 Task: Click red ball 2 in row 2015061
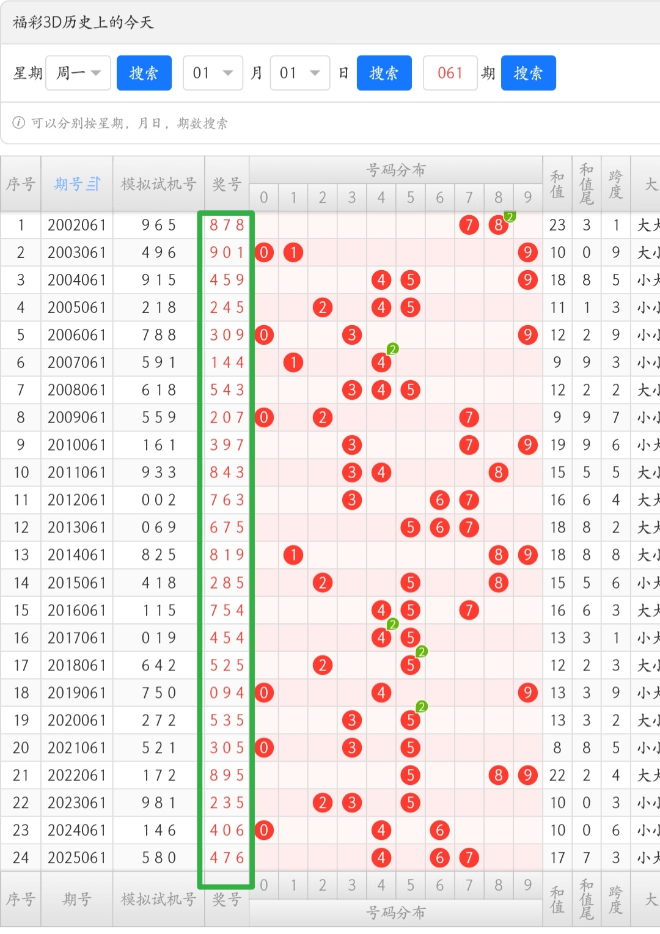[323, 583]
